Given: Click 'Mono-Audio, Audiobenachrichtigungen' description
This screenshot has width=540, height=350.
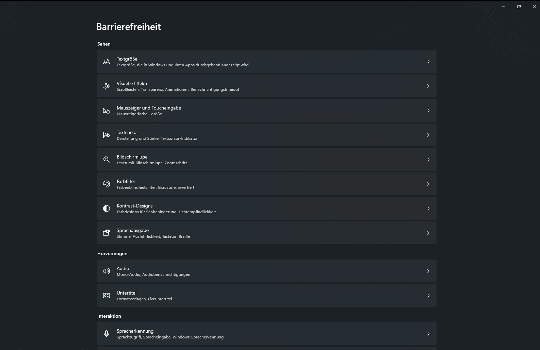Looking at the screenshot, I should pyautogui.click(x=153, y=274).
